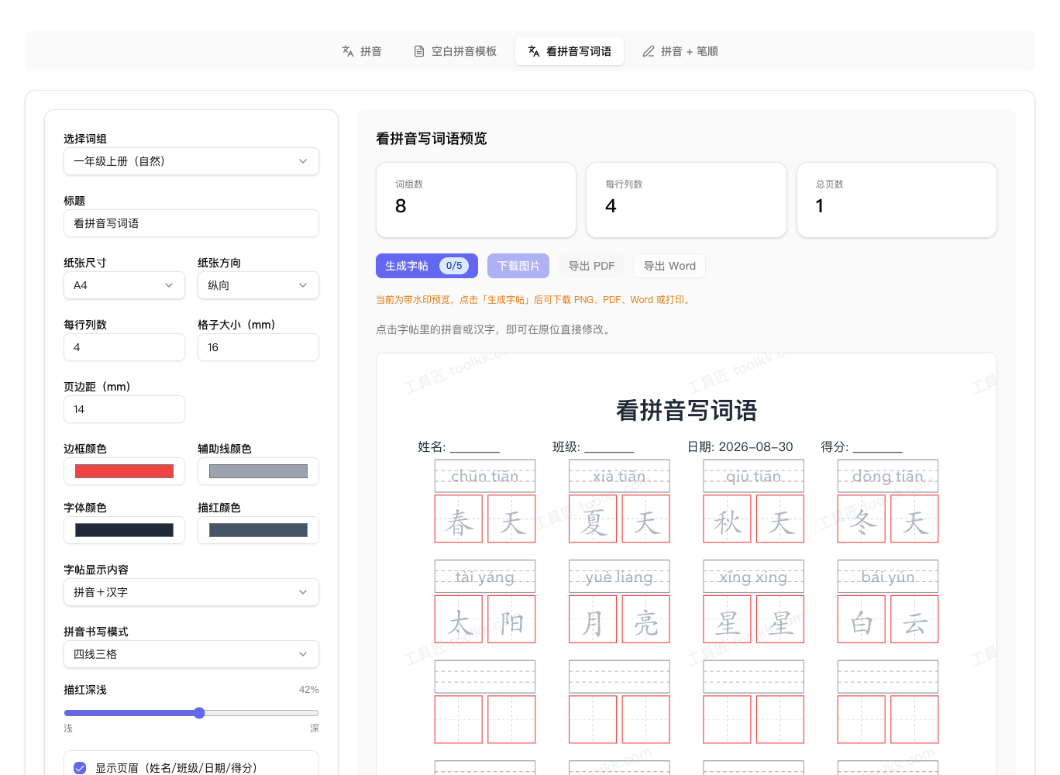Open the gray 辅助线颜色 swatch
This screenshot has height=775, width=1060.
coord(258,471)
